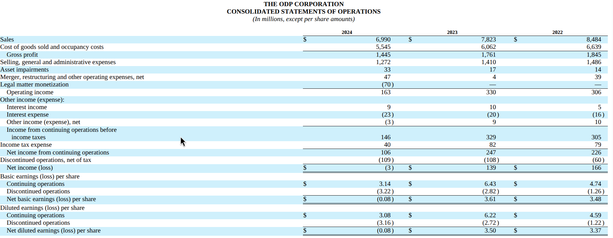Click the "Operating income" row label

coord(30,92)
